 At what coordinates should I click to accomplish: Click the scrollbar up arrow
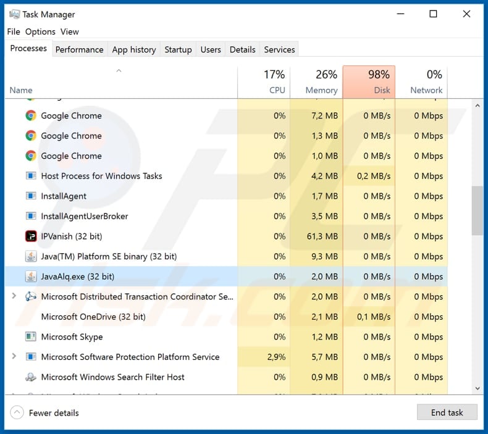pos(477,106)
